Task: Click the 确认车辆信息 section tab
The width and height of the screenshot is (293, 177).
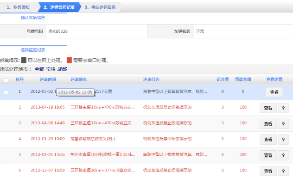Action: pyautogui.click(x=33, y=18)
